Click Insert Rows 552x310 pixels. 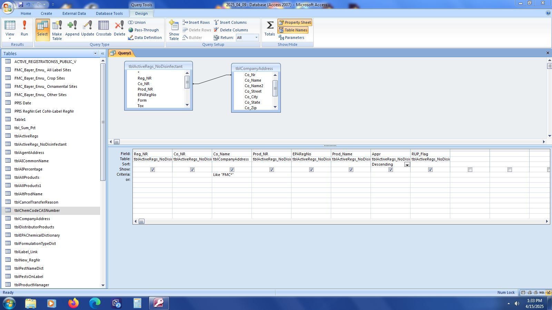tap(196, 22)
